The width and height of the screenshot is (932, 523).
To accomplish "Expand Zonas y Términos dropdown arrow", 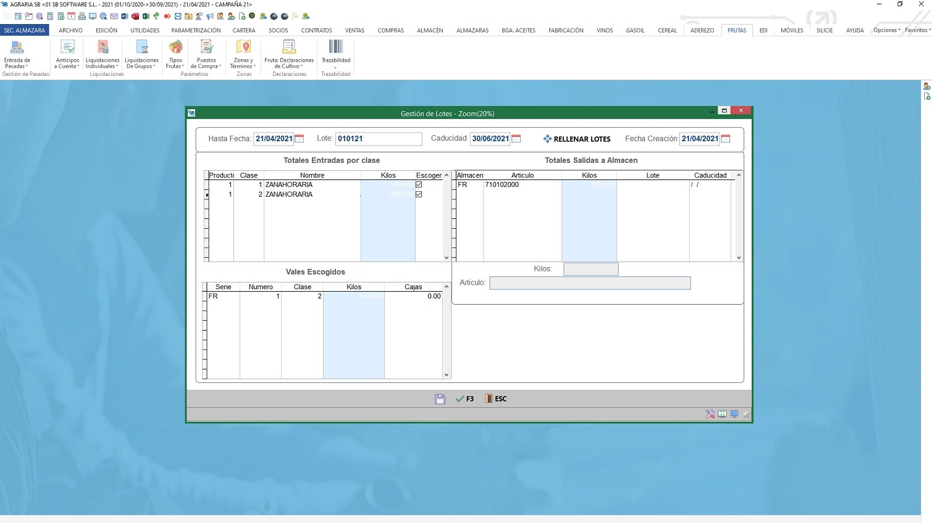I will coord(254,67).
